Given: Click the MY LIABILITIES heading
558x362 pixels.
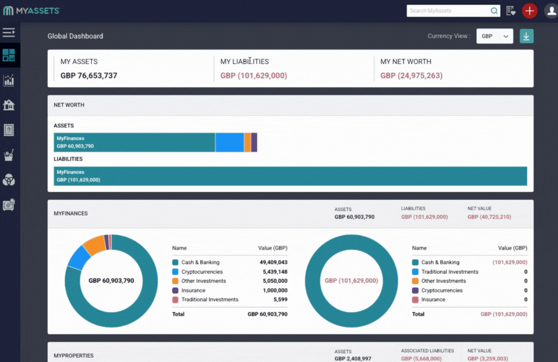Looking at the screenshot, I should point(244,62).
